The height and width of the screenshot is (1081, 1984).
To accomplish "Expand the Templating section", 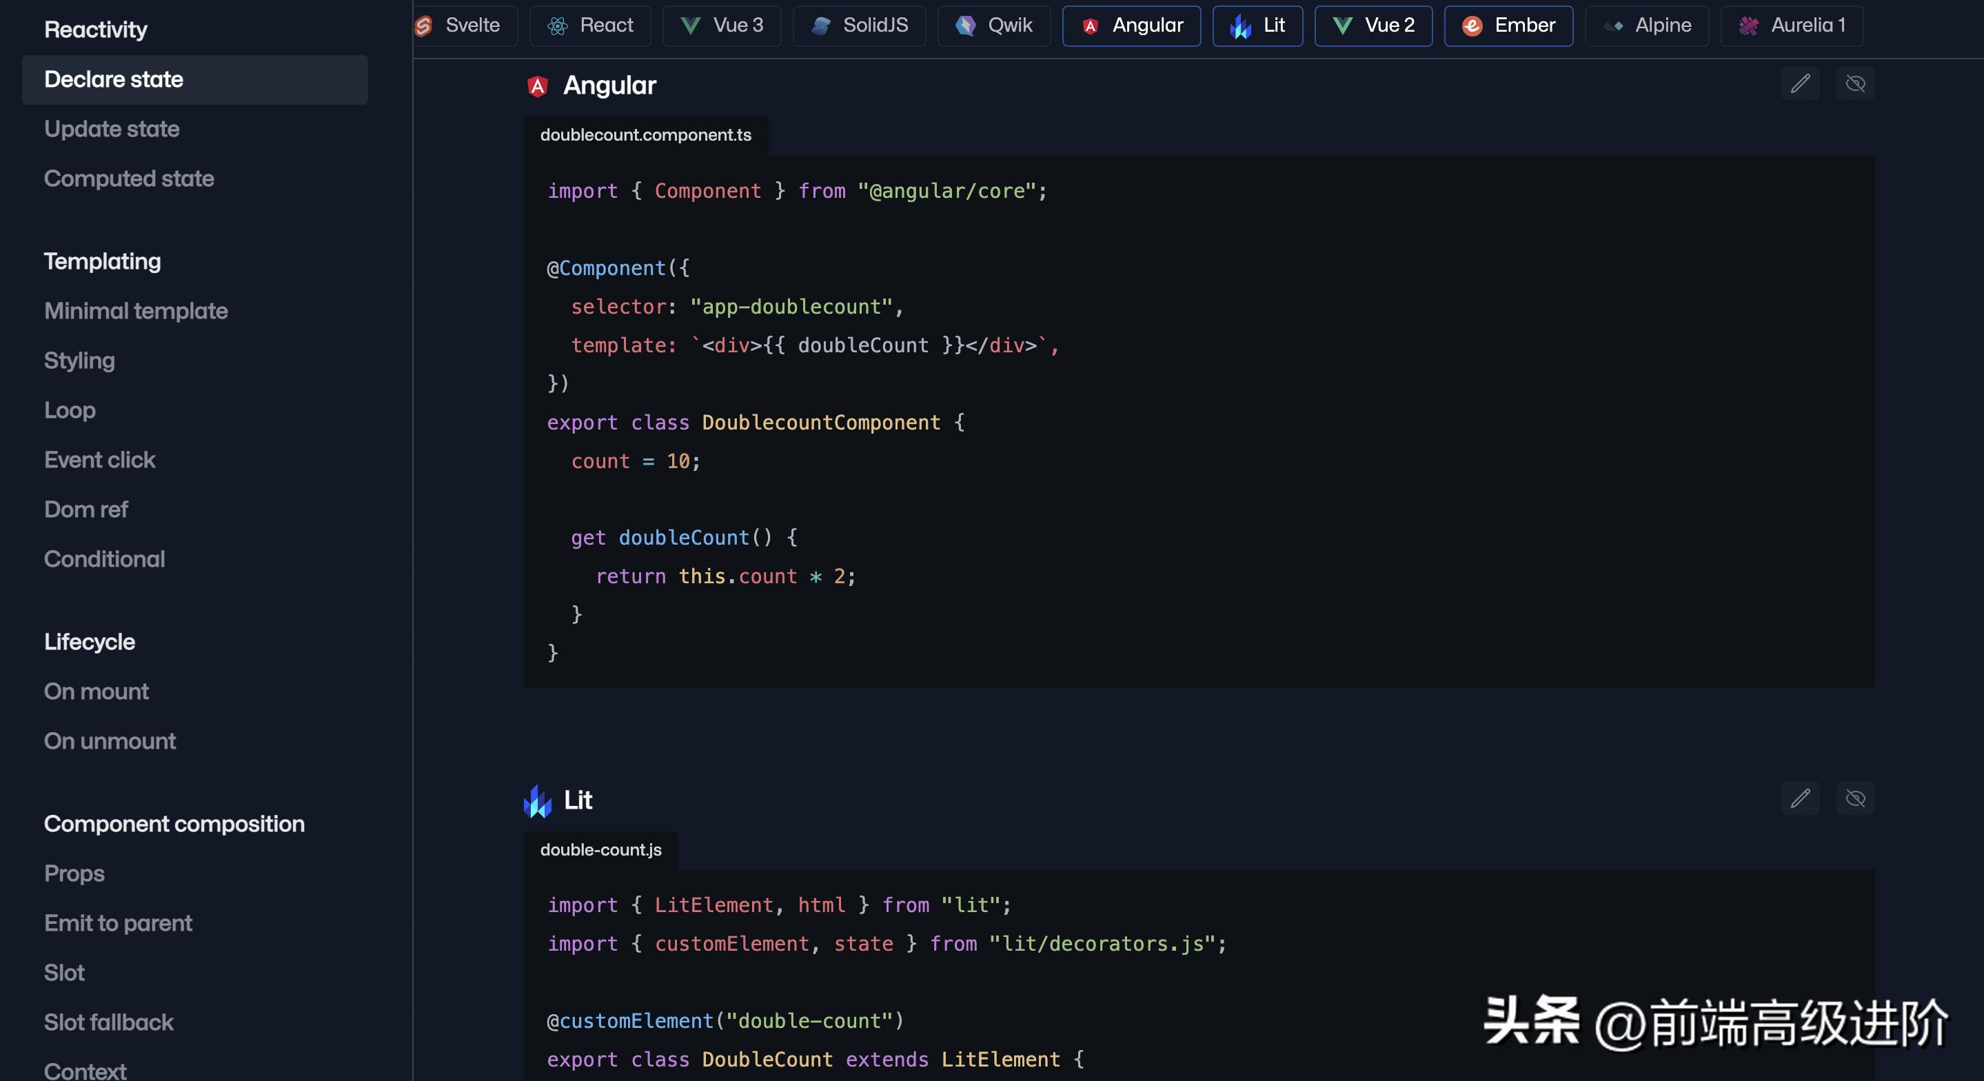I will (x=101, y=261).
